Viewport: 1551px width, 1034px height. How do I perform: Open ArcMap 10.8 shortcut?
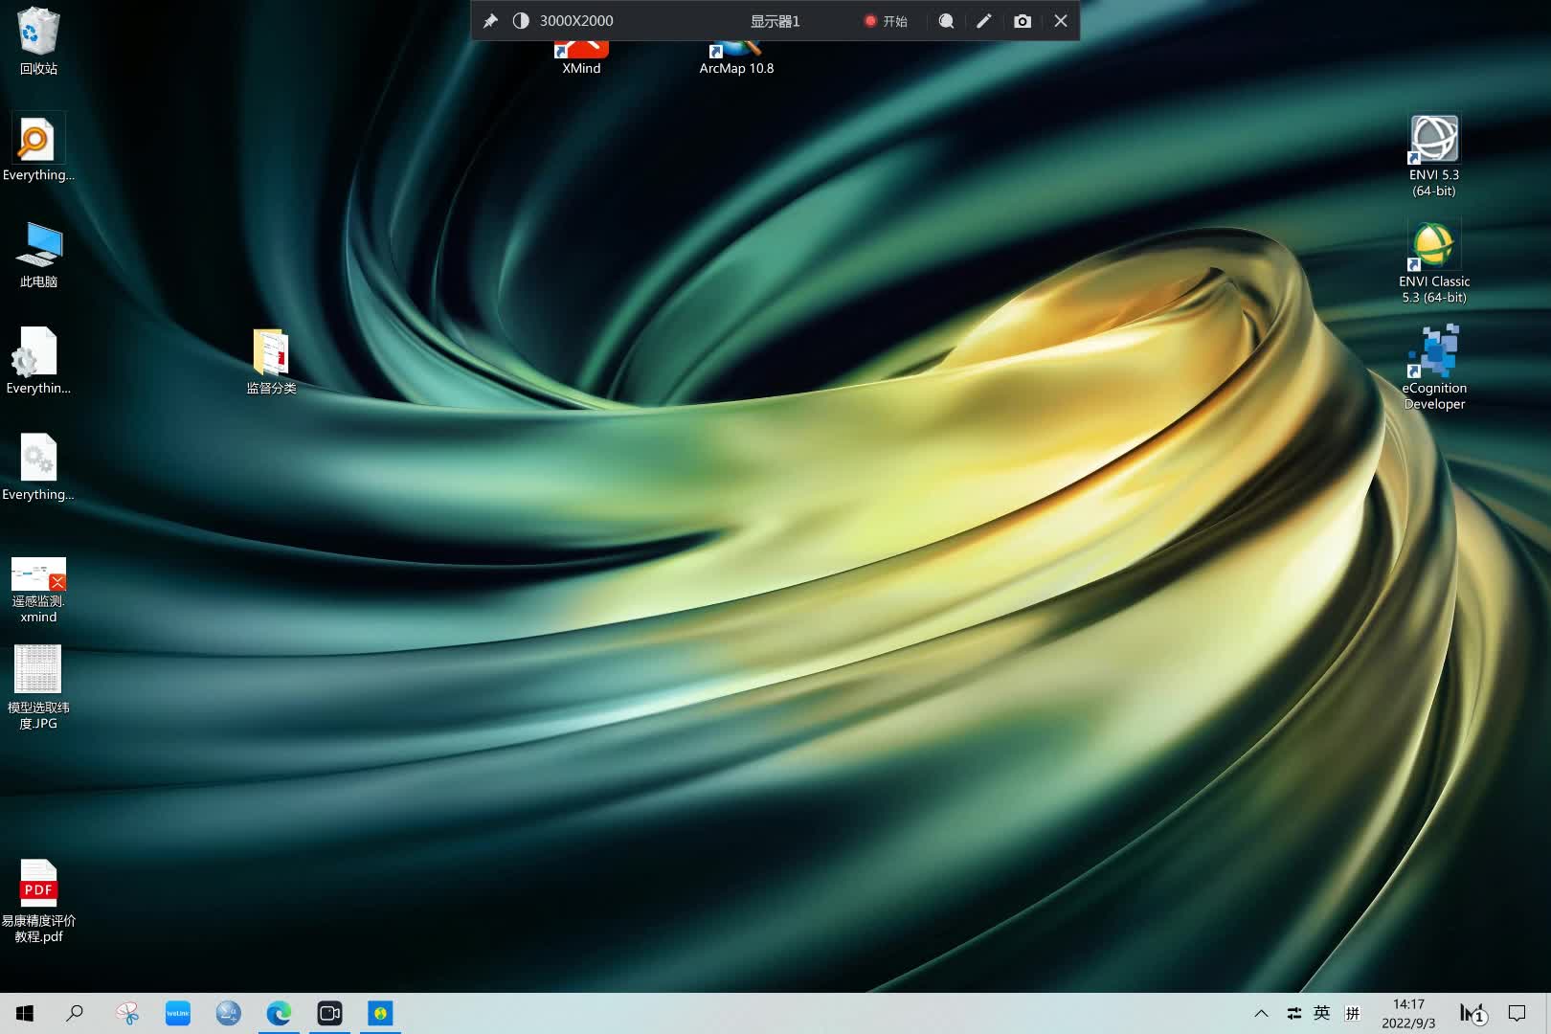click(736, 58)
